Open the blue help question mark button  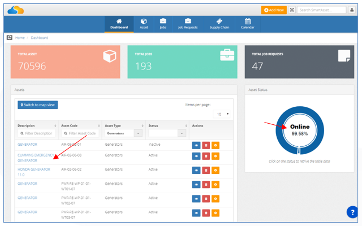point(352,212)
